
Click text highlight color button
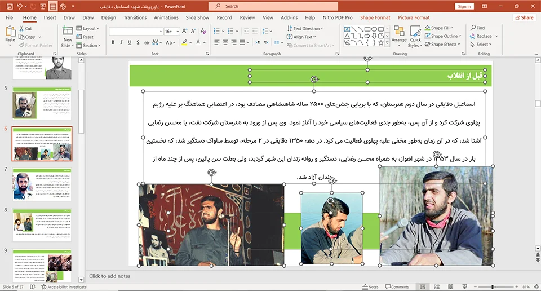coord(185,42)
